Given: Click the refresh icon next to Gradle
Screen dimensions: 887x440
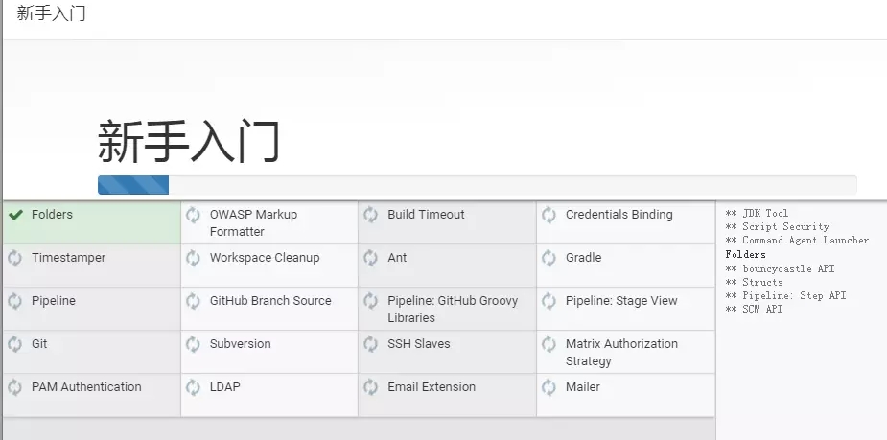Looking at the screenshot, I should click(549, 258).
